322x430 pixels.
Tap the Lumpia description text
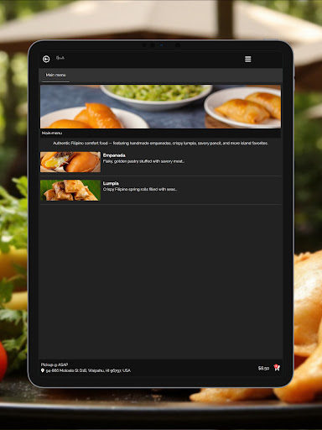pos(140,190)
